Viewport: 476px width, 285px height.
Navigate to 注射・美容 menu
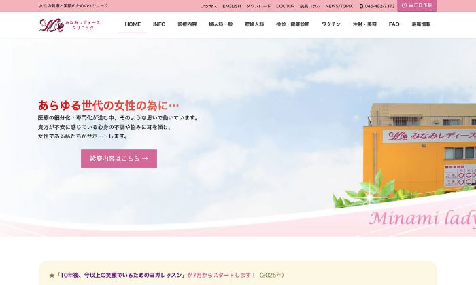tap(364, 24)
